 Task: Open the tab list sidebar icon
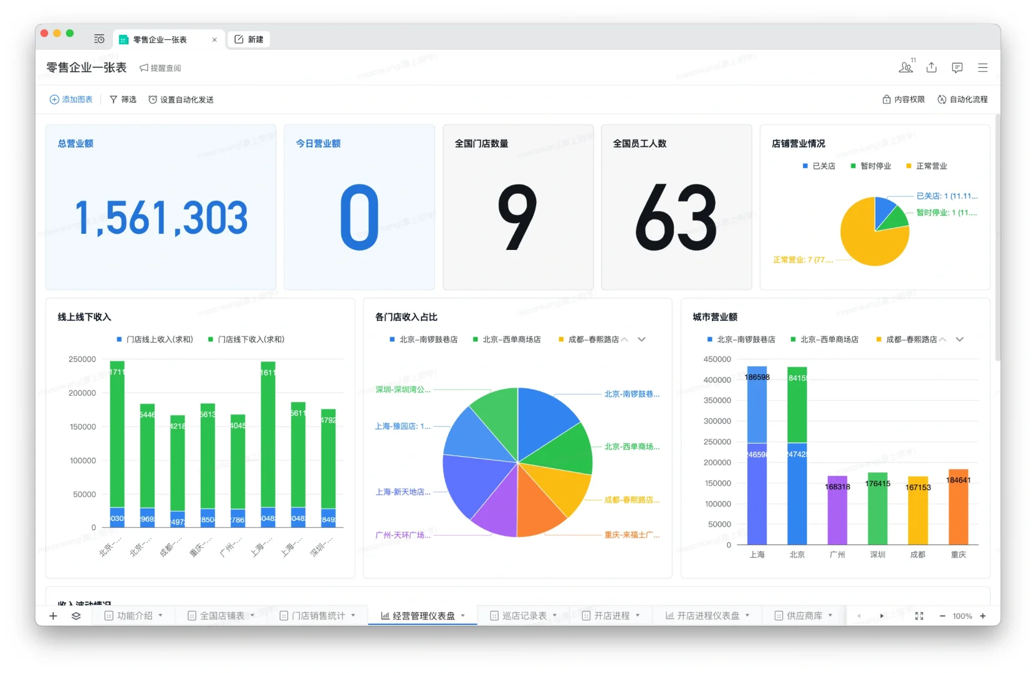pyautogui.click(x=99, y=39)
